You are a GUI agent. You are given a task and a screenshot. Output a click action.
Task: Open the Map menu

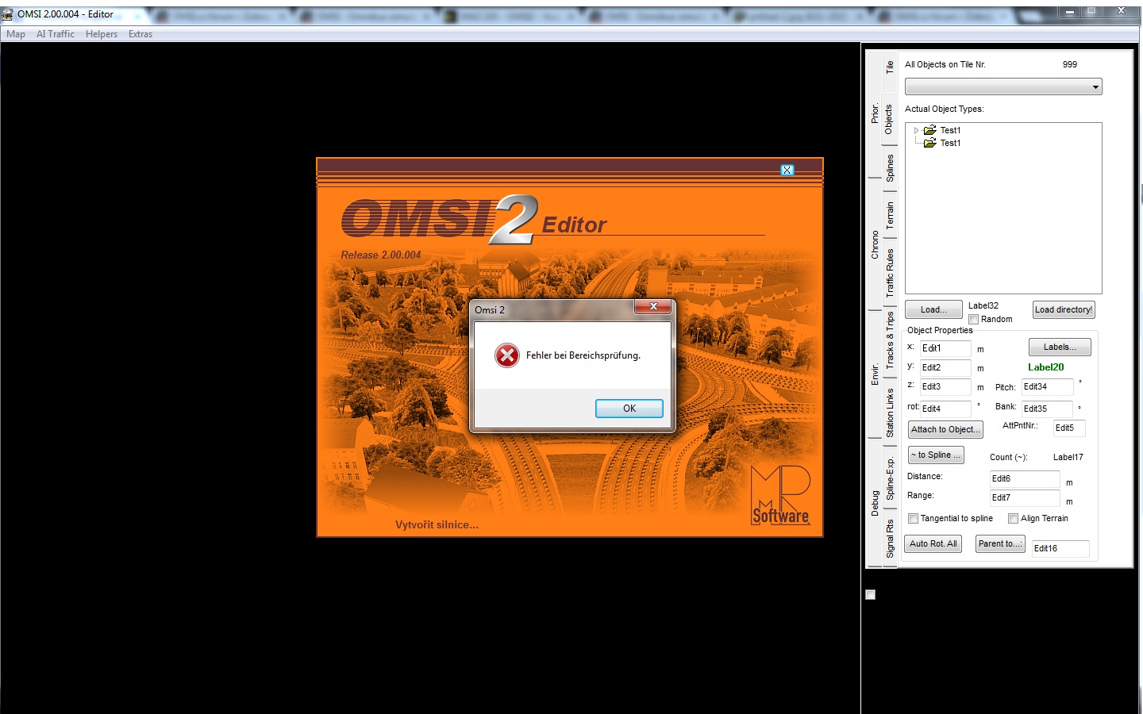(x=16, y=34)
